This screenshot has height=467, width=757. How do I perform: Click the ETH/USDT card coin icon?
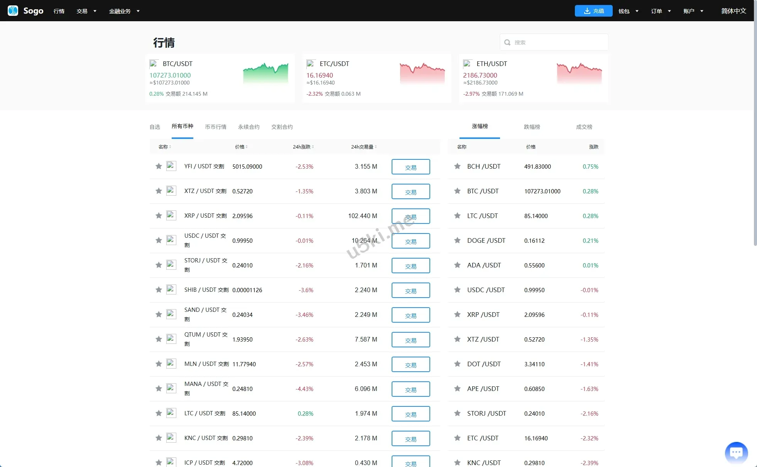(x=468, y=64)
